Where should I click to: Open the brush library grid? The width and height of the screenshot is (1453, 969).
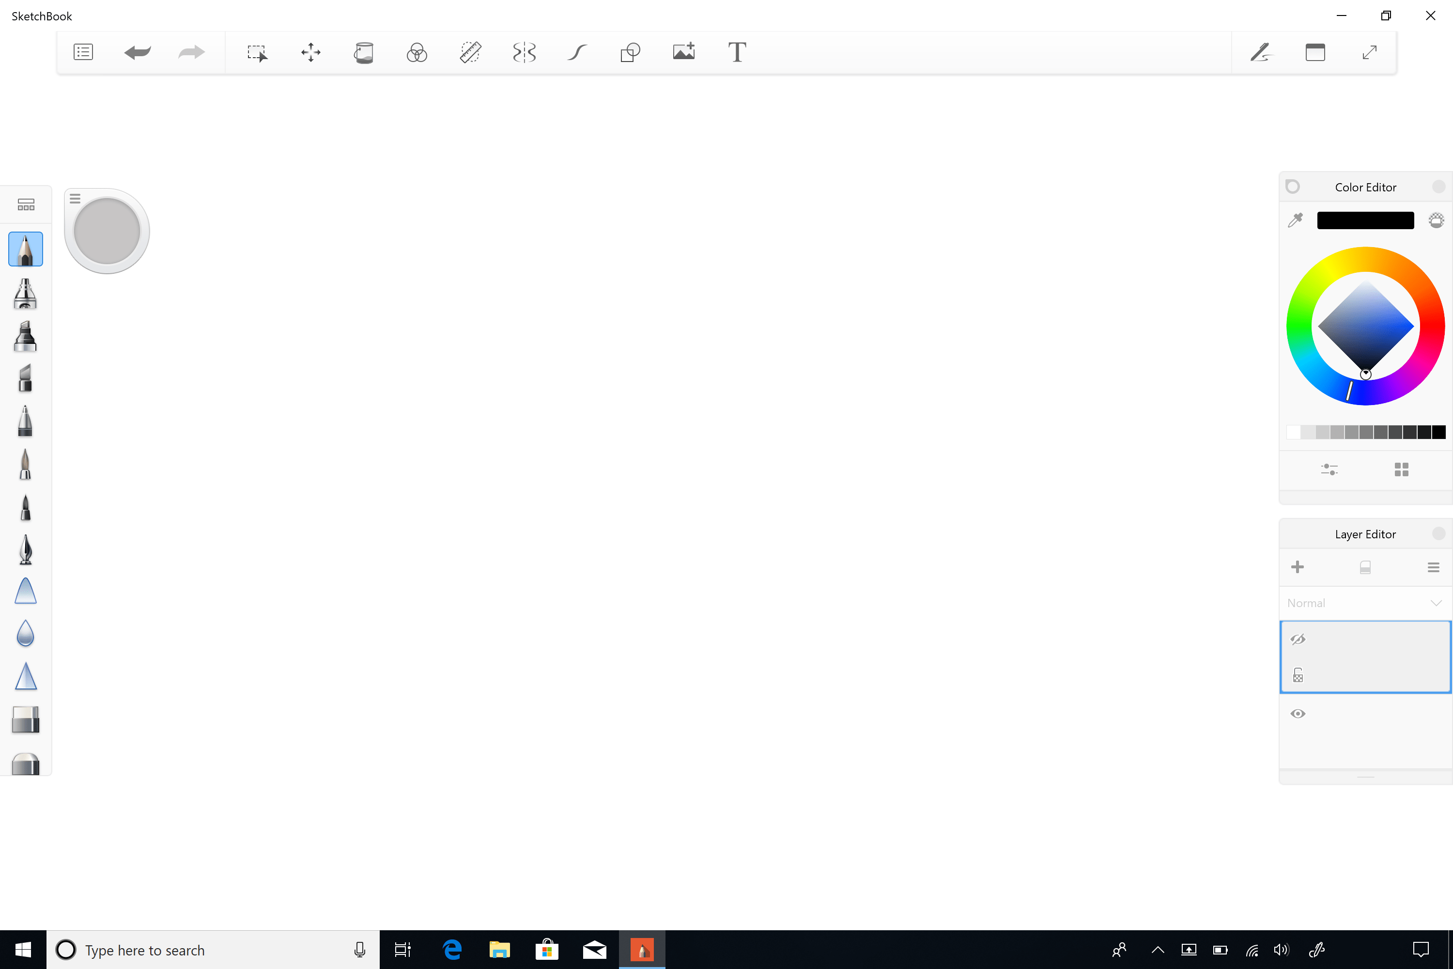tap(25, 204)
